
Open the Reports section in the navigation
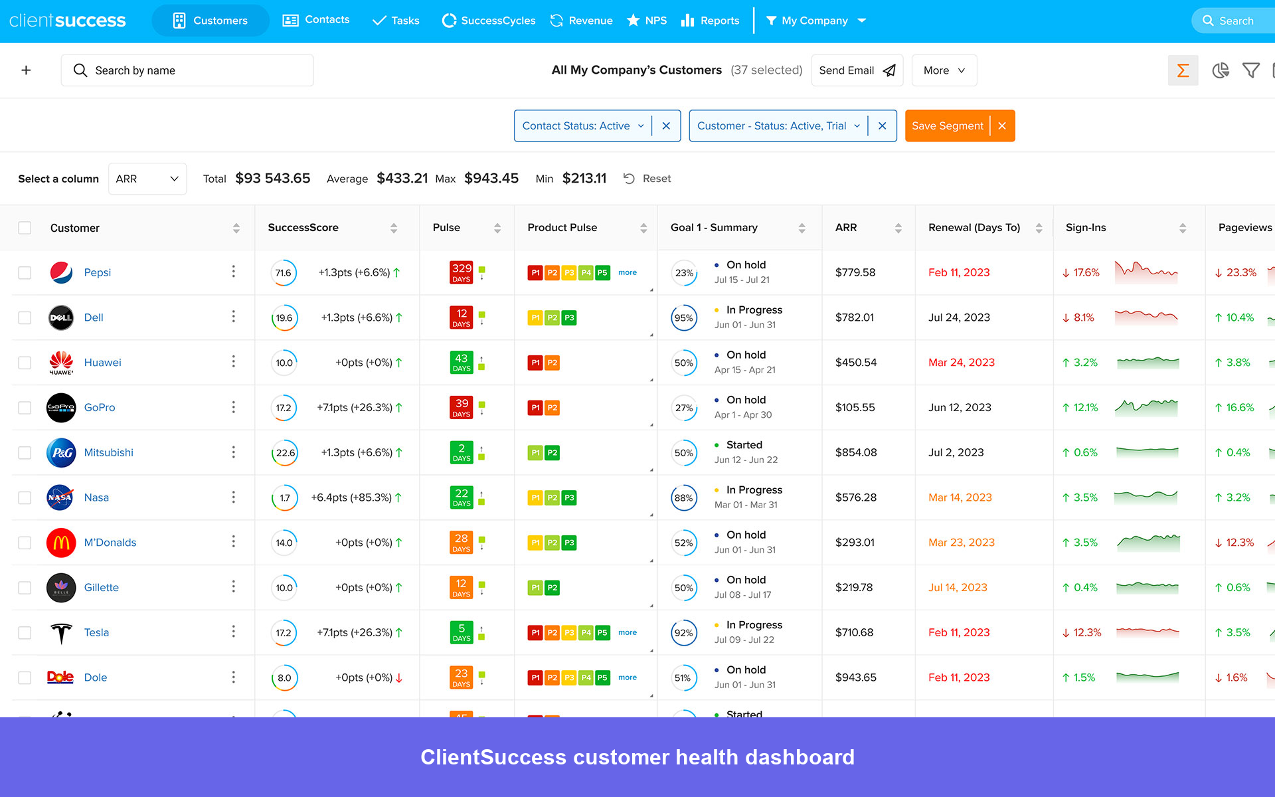click(710, 20)
